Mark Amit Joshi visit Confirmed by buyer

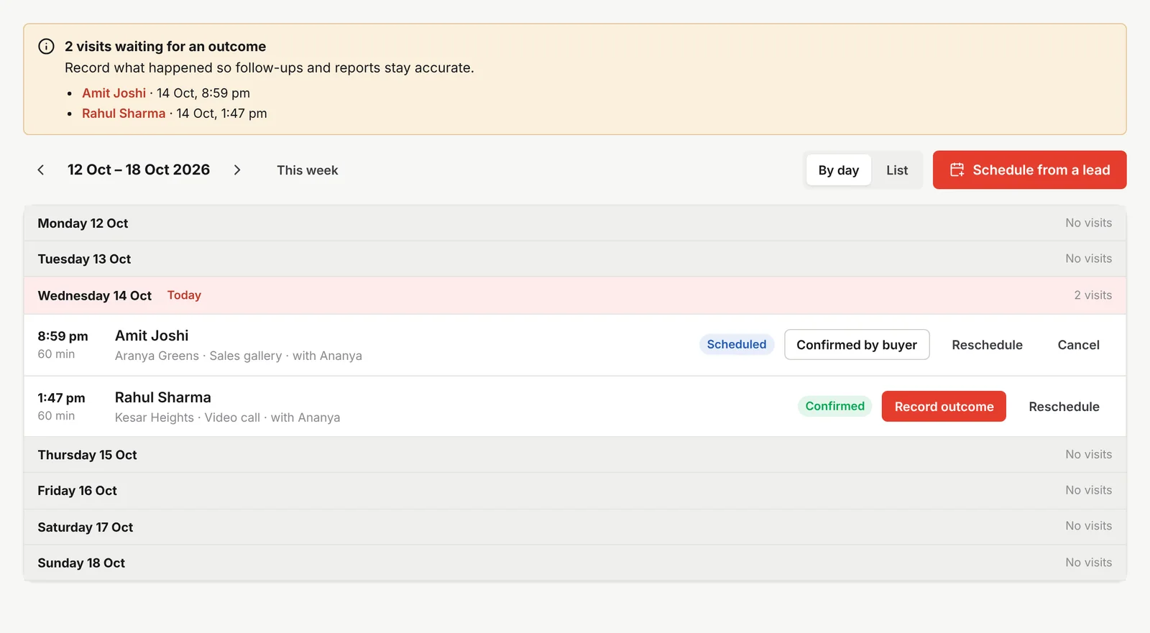857,345
